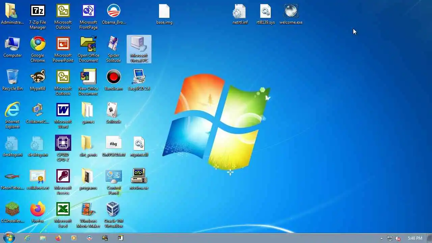Screen dimensions: 432x243
Task: Select the rtl8139.sys file
Action: (266, 14)
